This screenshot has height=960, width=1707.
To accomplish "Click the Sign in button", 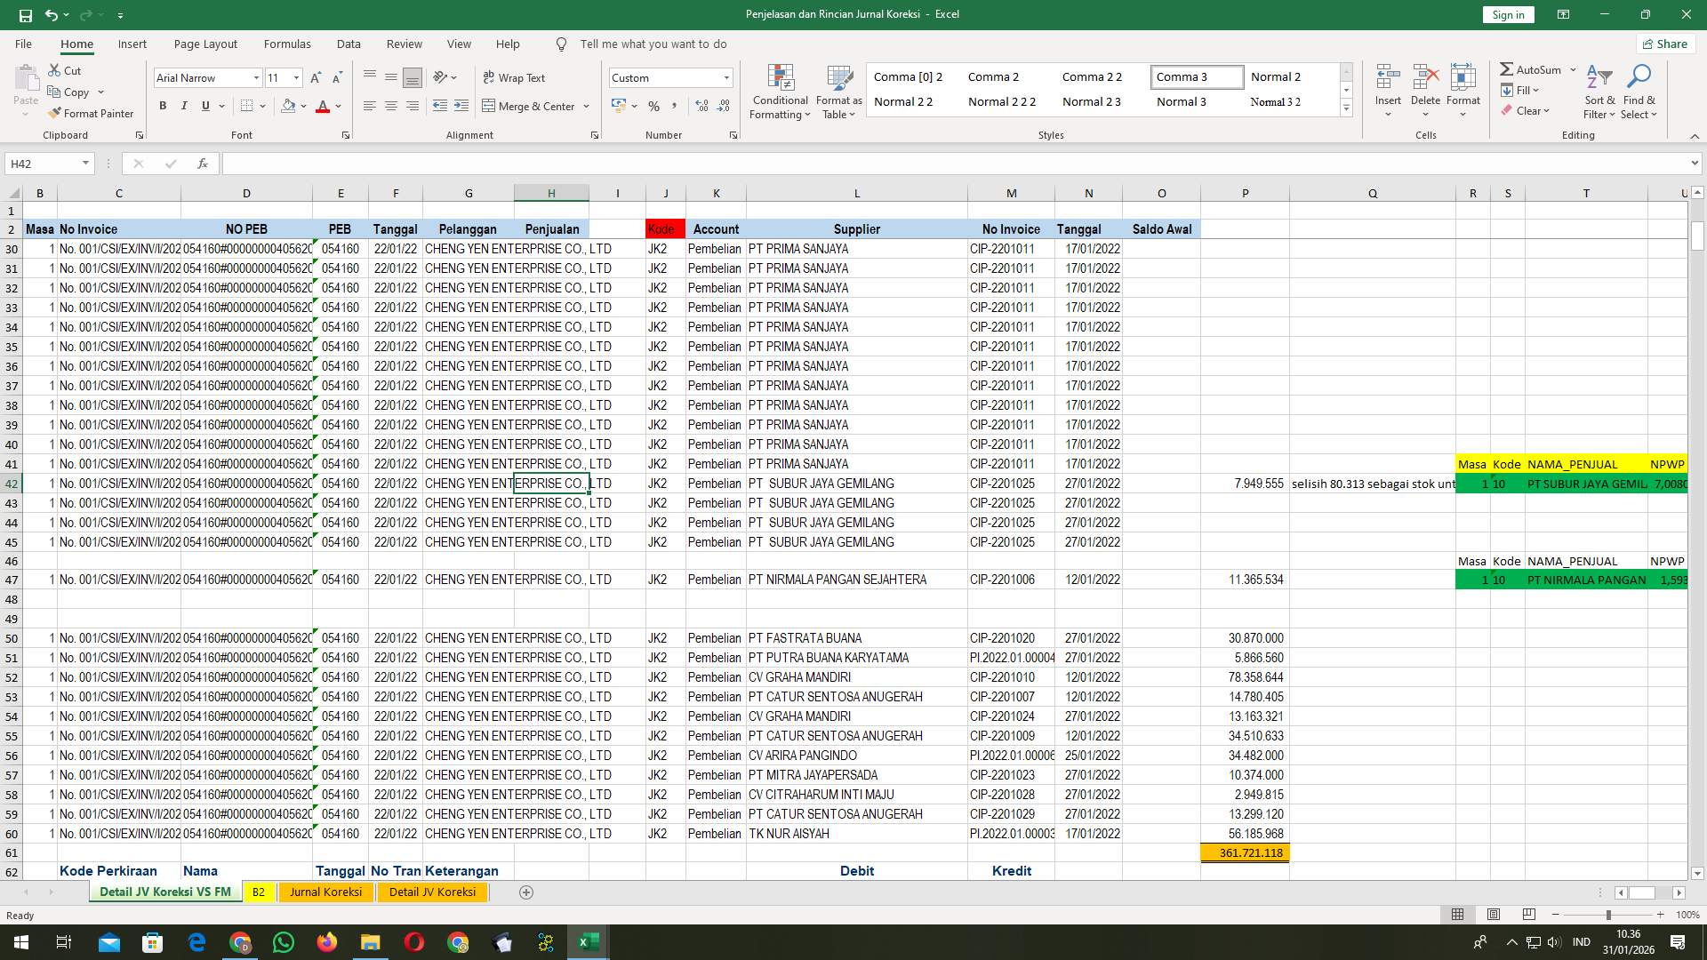I will (x=1507, y=14).
